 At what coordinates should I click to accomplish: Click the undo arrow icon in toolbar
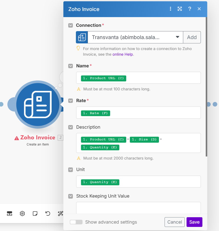48,213
